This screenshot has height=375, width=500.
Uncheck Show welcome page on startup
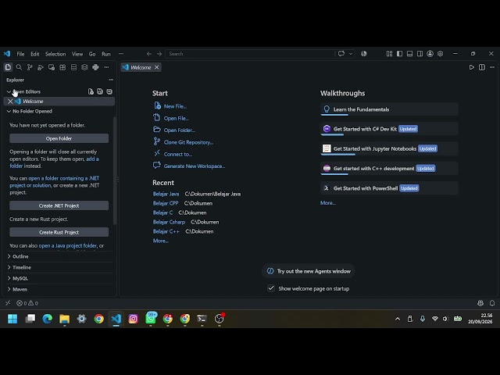click(x=271, y=288)
